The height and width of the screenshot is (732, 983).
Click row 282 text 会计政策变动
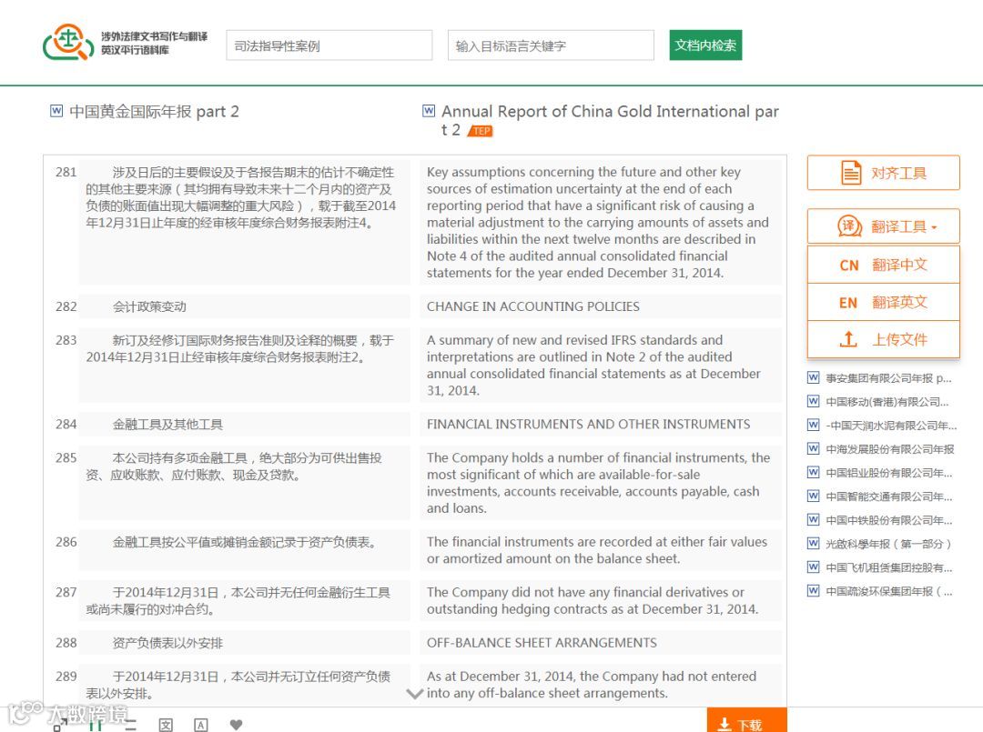pos(149,306)
